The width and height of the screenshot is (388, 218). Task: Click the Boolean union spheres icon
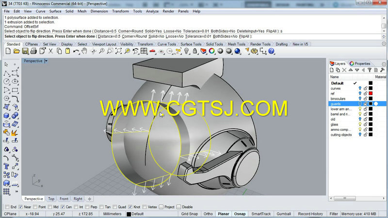[15, 115]
